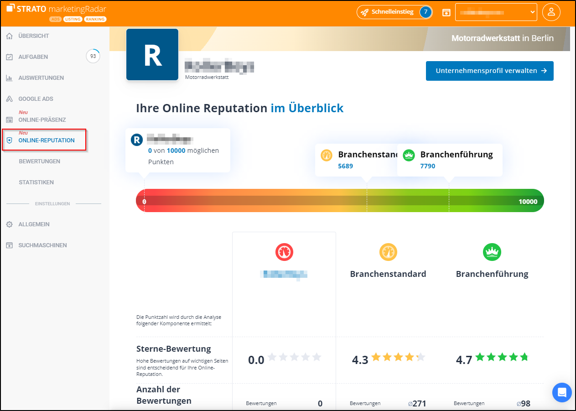Image resolution: width=576 pixels, height=411 pixels.
Task: Open the user profile icon top right
Action: click(551, 12)
